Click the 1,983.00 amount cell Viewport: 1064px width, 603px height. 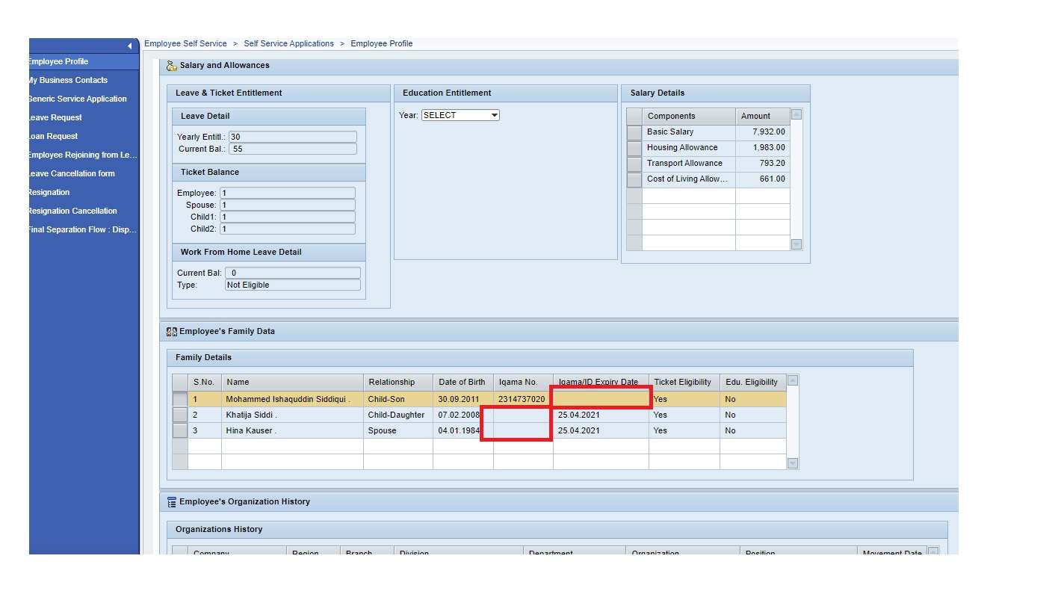click(763, 148)
